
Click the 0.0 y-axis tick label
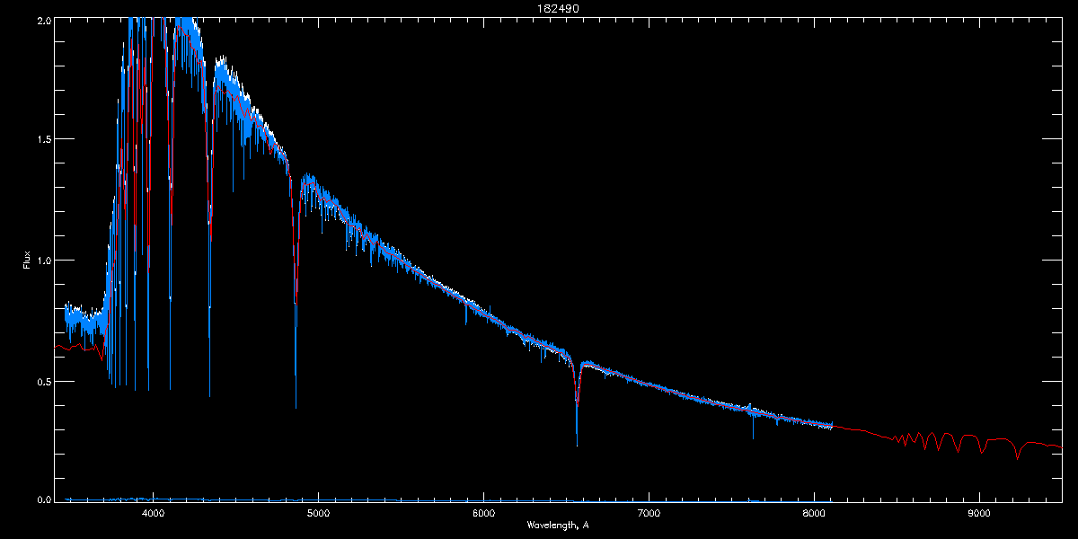(x=43, y=499)
